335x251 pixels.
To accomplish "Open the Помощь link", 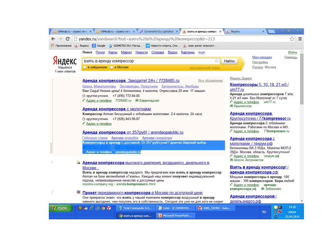I will point(291,57).
